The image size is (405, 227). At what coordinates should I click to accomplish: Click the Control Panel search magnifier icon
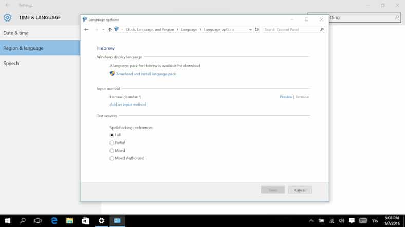point(322,30)
